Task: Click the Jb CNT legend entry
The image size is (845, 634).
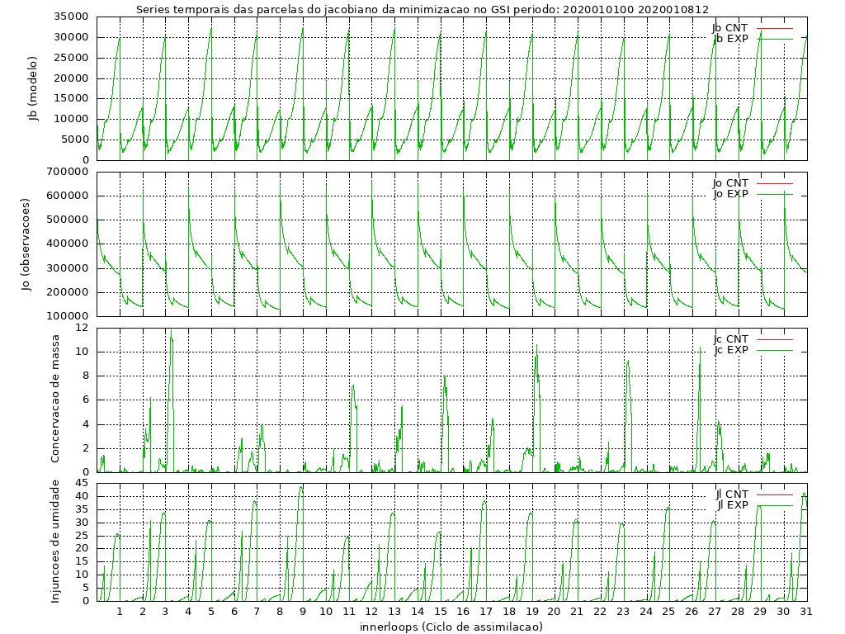Action: pyautogui.click(x=731, y=27)
